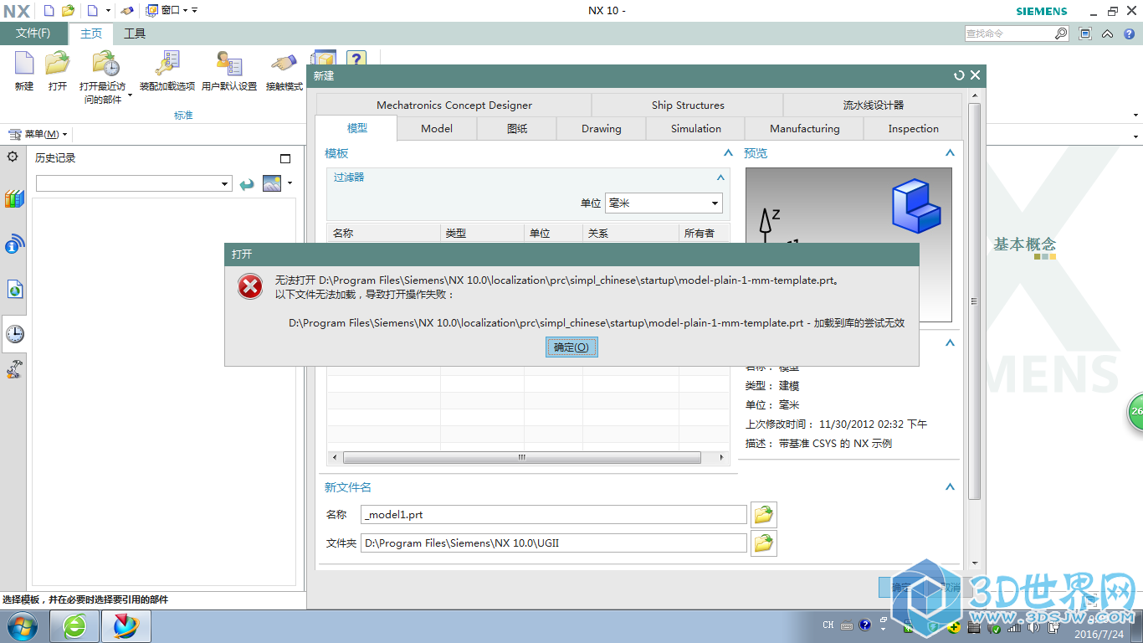Click the 文件夹 path input field
The width and height of the screenshot is (1143, 643).
click(554, 543)
